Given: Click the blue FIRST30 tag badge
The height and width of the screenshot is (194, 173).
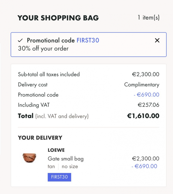Looking at the screenshot, I should [59, 177].
